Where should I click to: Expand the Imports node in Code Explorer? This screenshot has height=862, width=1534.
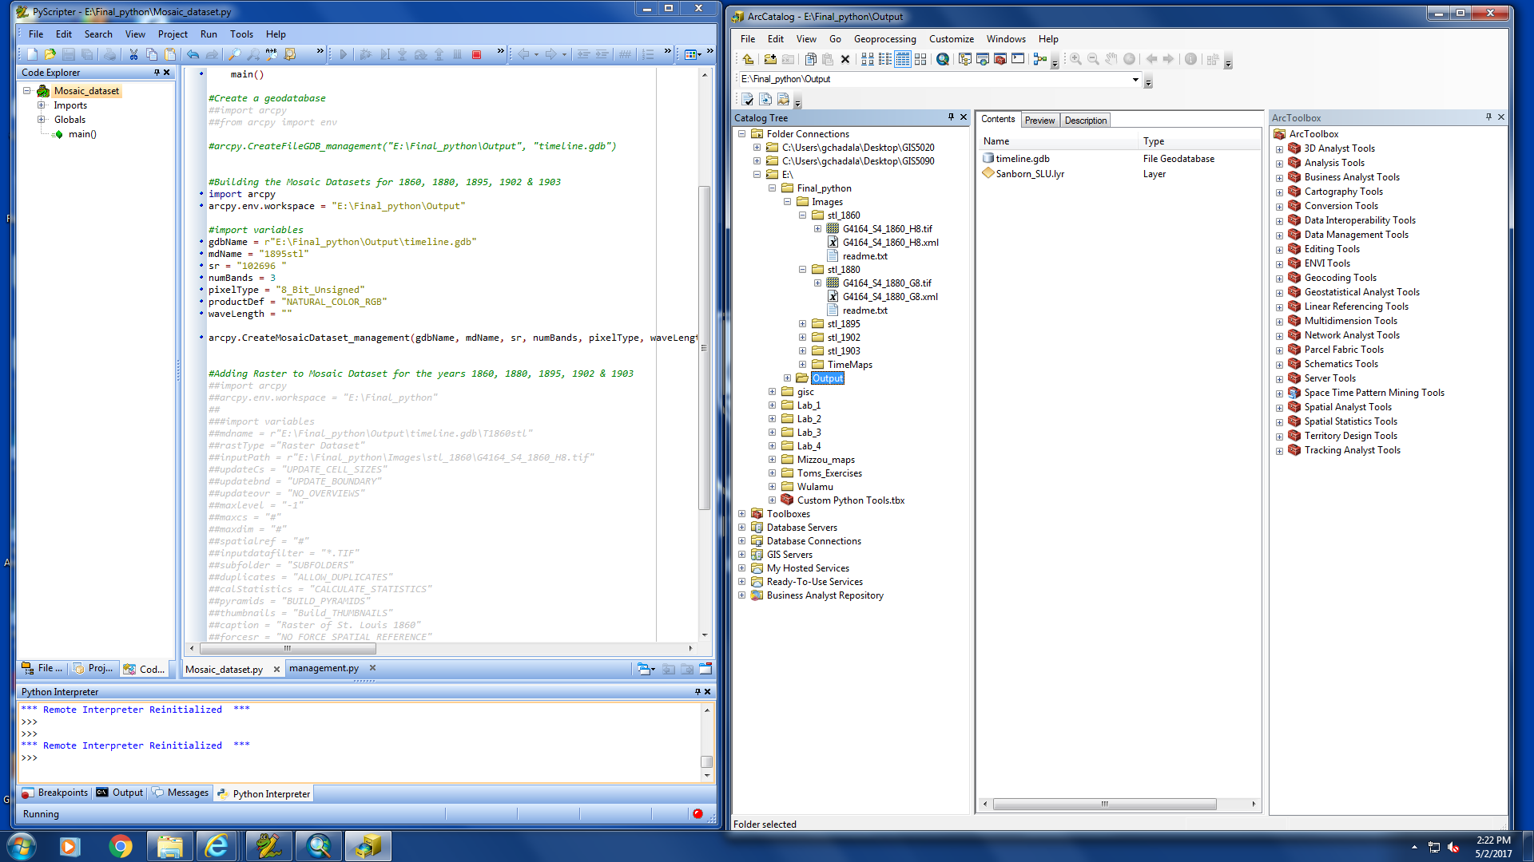point(41,105)
